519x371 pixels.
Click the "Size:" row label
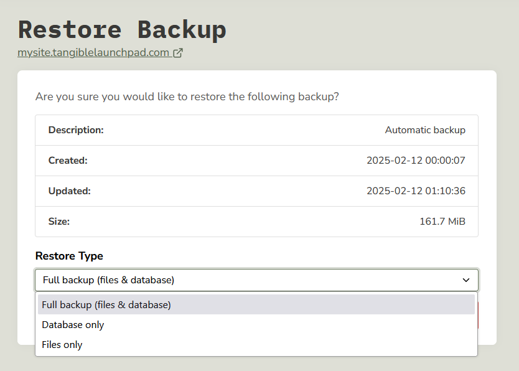(x=59, y=222)
